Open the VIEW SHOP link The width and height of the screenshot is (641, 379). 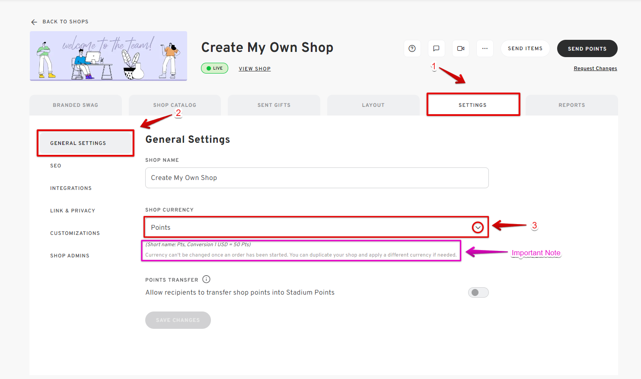pos(255,68)
